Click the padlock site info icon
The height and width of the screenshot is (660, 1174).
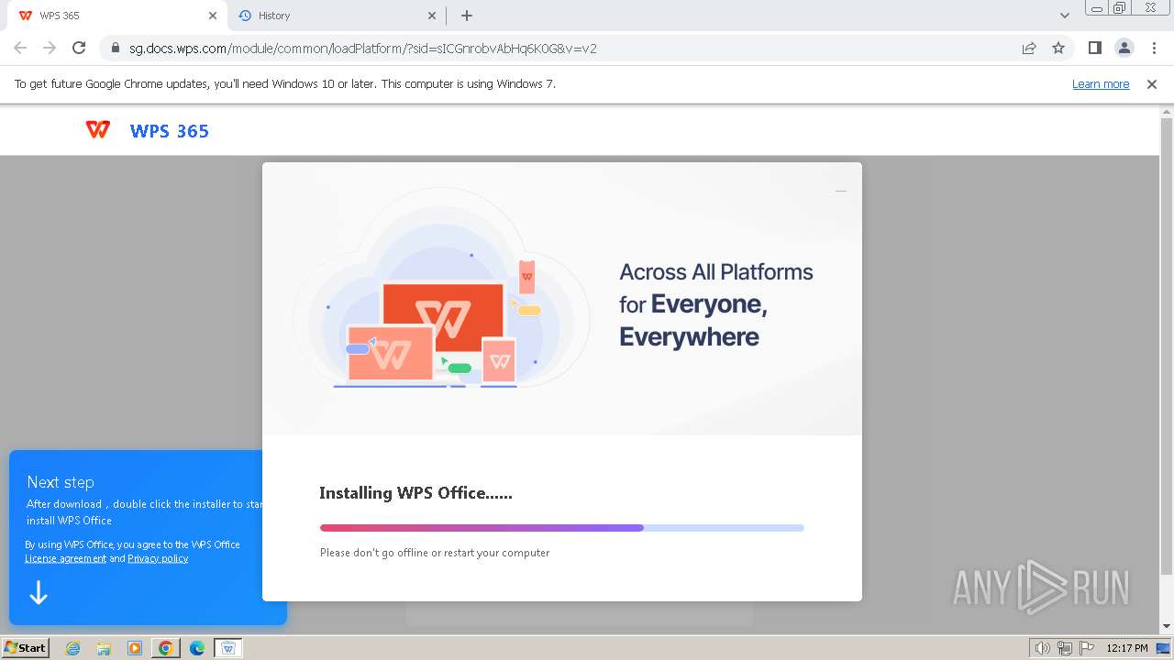point(116,48)
